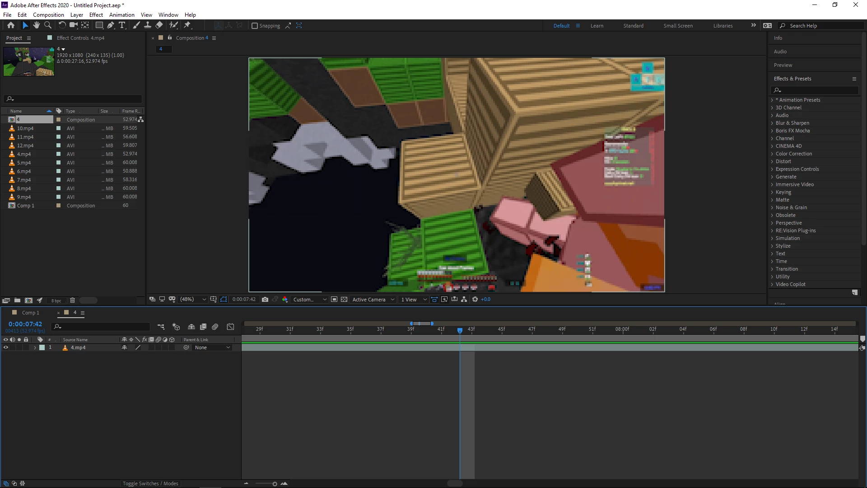Switch to the Comp 1 timeline tab

(x=30, y=313)
